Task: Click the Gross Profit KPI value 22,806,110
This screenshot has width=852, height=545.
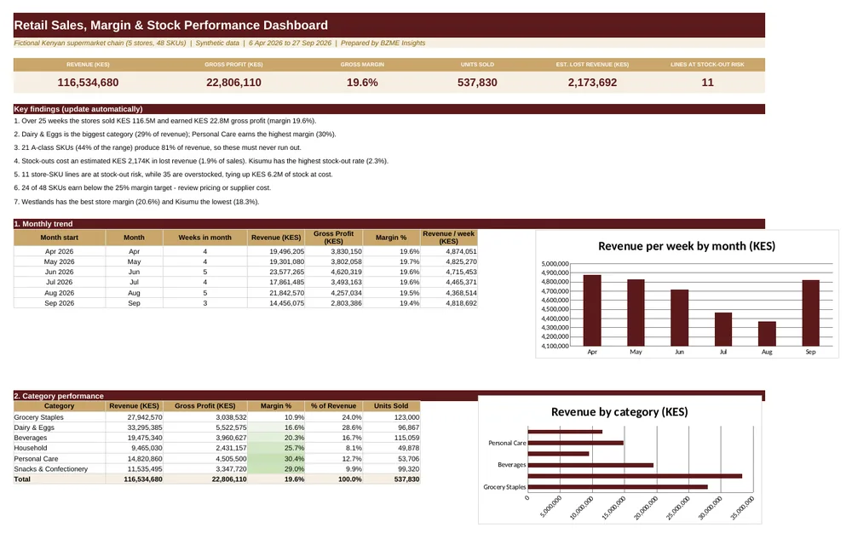Action: tap(233, 83)
